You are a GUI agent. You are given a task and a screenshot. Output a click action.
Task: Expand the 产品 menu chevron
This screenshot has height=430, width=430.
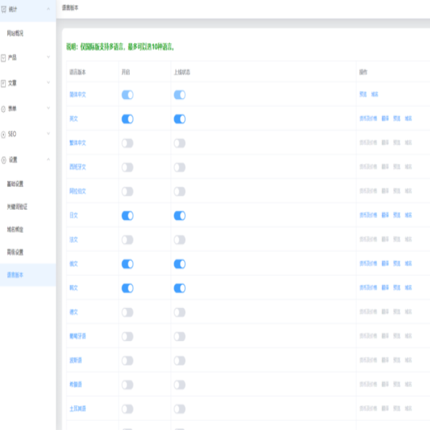tap(48, 57)
